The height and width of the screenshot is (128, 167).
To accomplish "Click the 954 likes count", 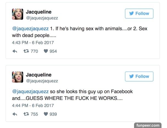I will click(53, 51).
